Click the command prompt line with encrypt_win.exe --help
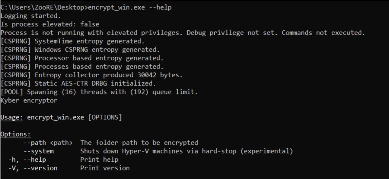The width and height of the screenshot is (389, 179). pyautogui.click(x=86, y=8)
